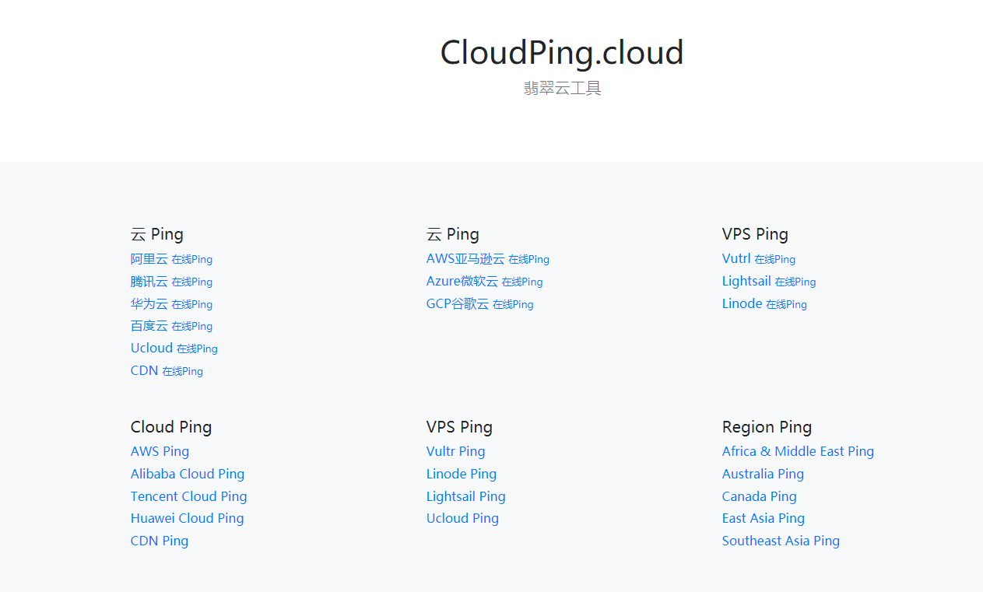The image size is (983, 592).
Task: Click the CloudPing.cloud page title
Action: pyautogui.click(x=561, y=53)
